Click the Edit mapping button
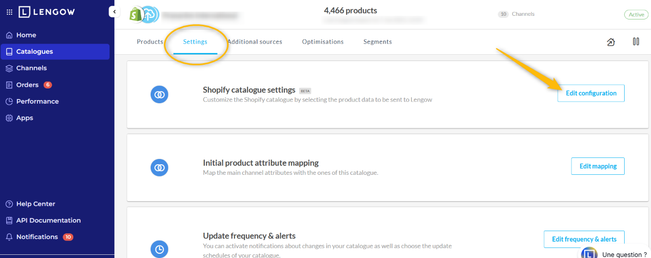Image resolution: width=651 pixels, height=258 pixels. pyautogui.click(x=597, y=166)
